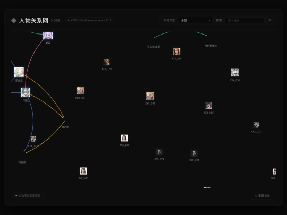
Task: Click the 搜索 search label
Action: [219, 20]
